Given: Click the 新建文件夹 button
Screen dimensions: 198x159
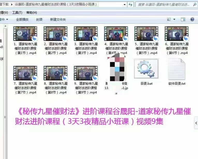Looking at the screenshot, I should [58, 19].
